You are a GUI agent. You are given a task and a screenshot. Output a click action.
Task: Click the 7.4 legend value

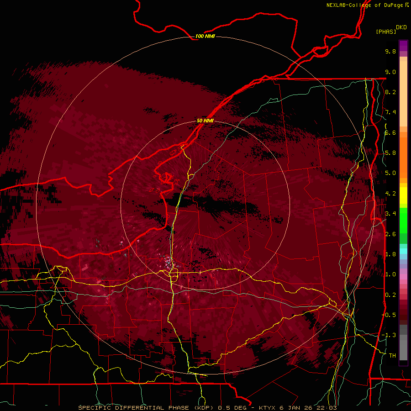point(390,112)
